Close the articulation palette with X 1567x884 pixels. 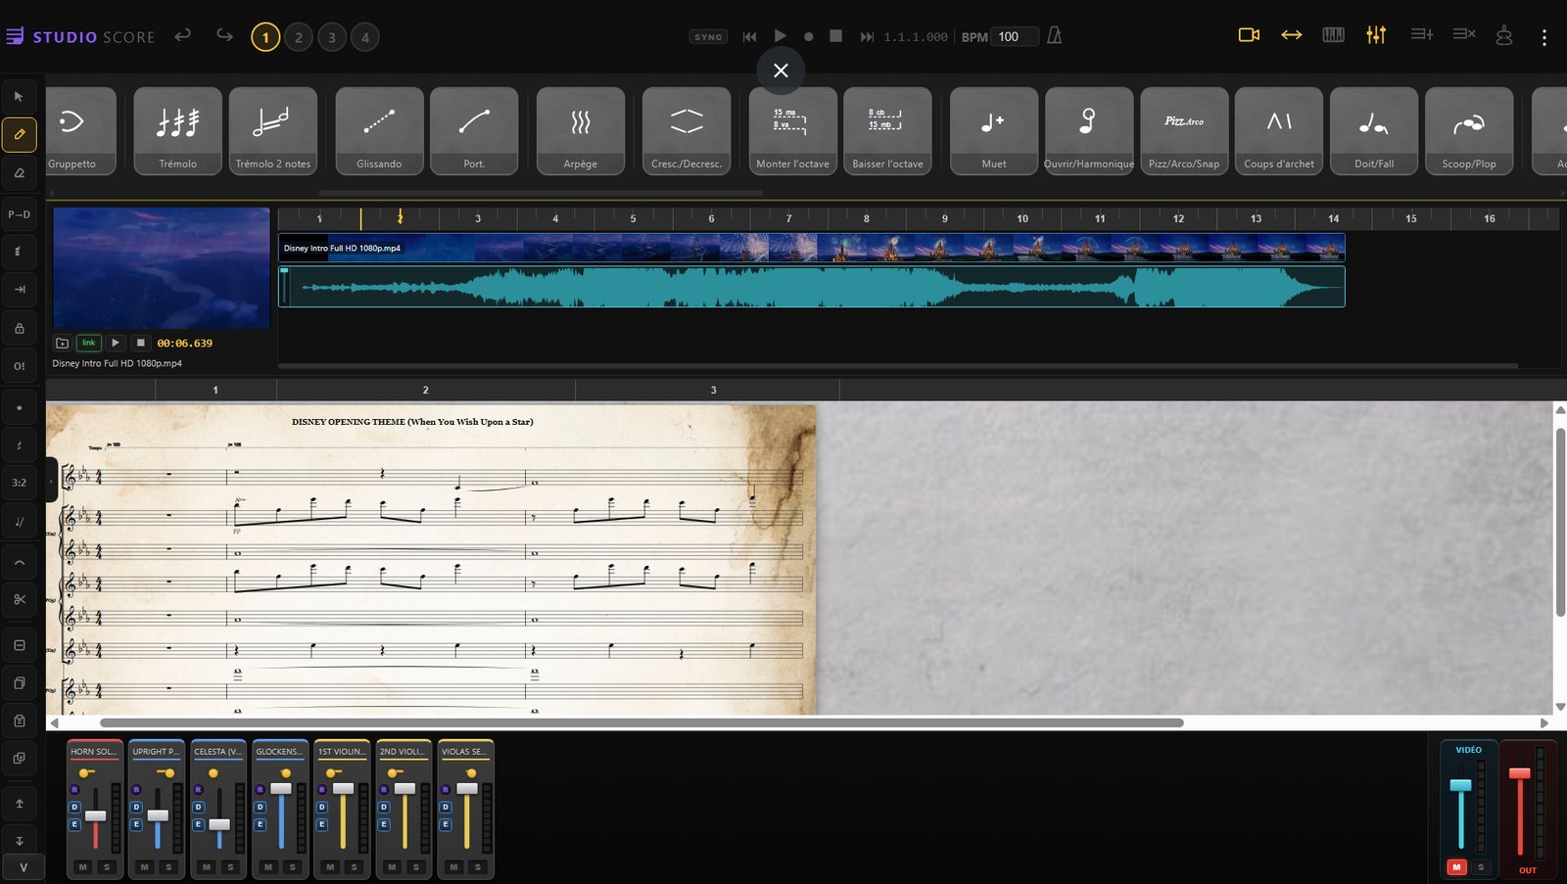tap(781, 70)
